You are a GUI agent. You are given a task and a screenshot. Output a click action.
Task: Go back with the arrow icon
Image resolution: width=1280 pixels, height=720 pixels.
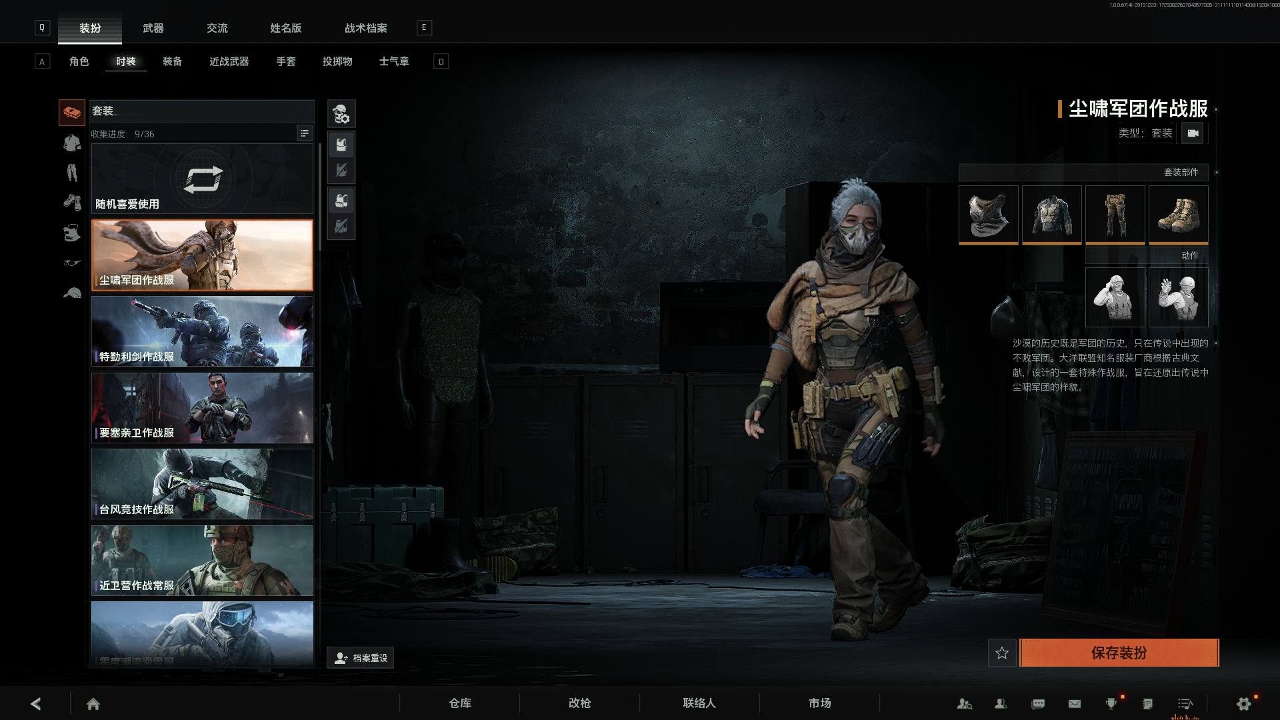point(36,703)
